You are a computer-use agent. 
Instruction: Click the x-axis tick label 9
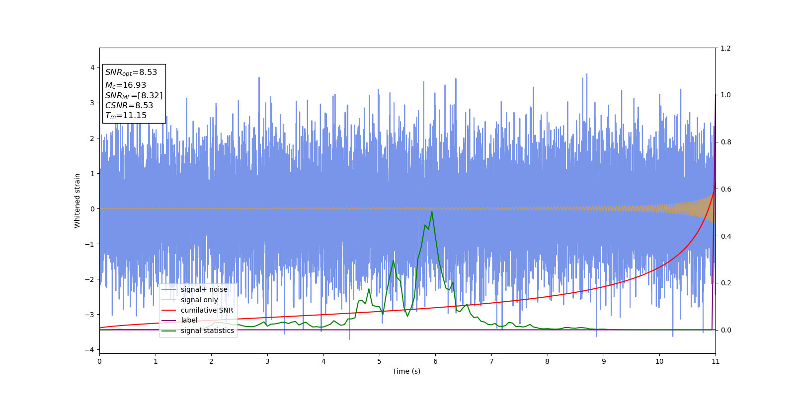click(x=603, y=361)
